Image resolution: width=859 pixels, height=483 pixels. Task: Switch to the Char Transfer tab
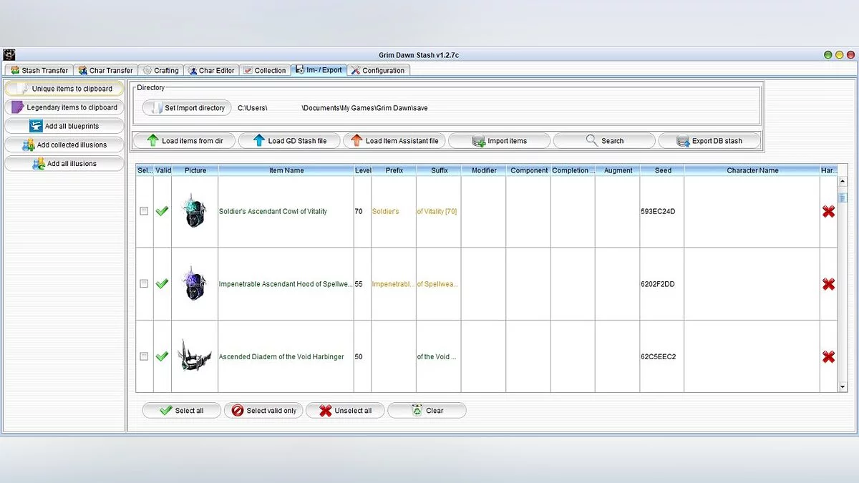point(105,70)
